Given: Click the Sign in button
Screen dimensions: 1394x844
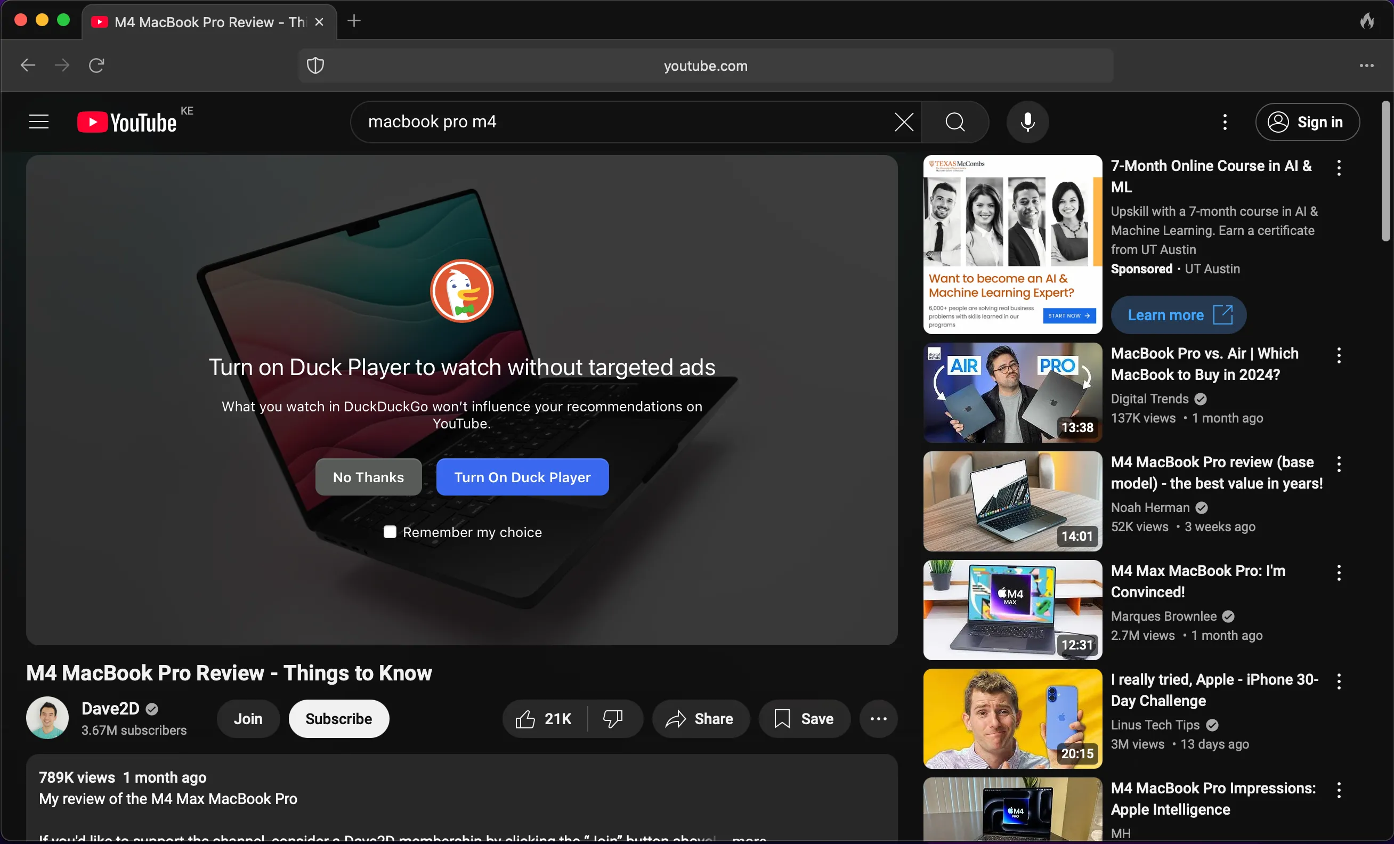Looking at the screenshot, I should (x=1308, y=121).
